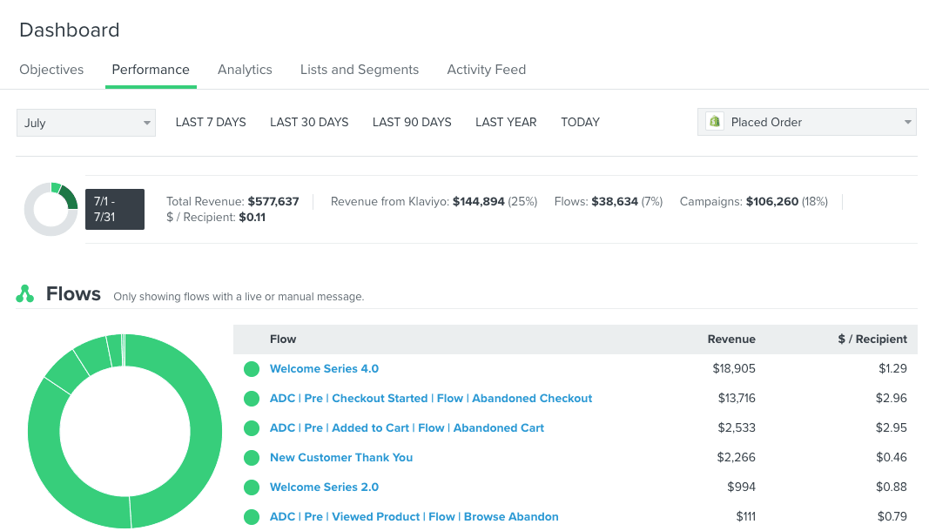Click the $ / Recipient column header
The image size is (929, 531).
(x=872, y=339)
